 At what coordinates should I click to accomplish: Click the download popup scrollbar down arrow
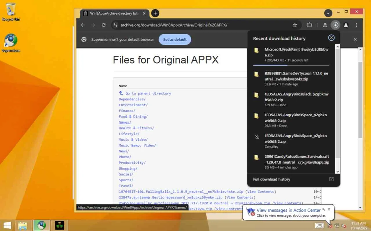[x=337, y=172]
